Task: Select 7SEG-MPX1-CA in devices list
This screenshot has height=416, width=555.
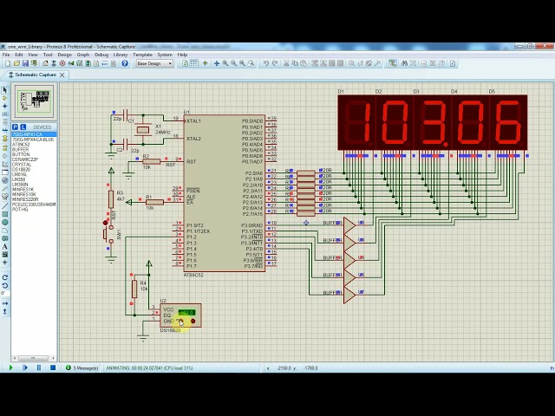Action: click(34, 134)
